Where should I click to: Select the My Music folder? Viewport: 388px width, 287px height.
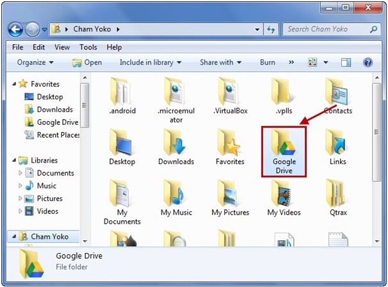tap(176, 198)
